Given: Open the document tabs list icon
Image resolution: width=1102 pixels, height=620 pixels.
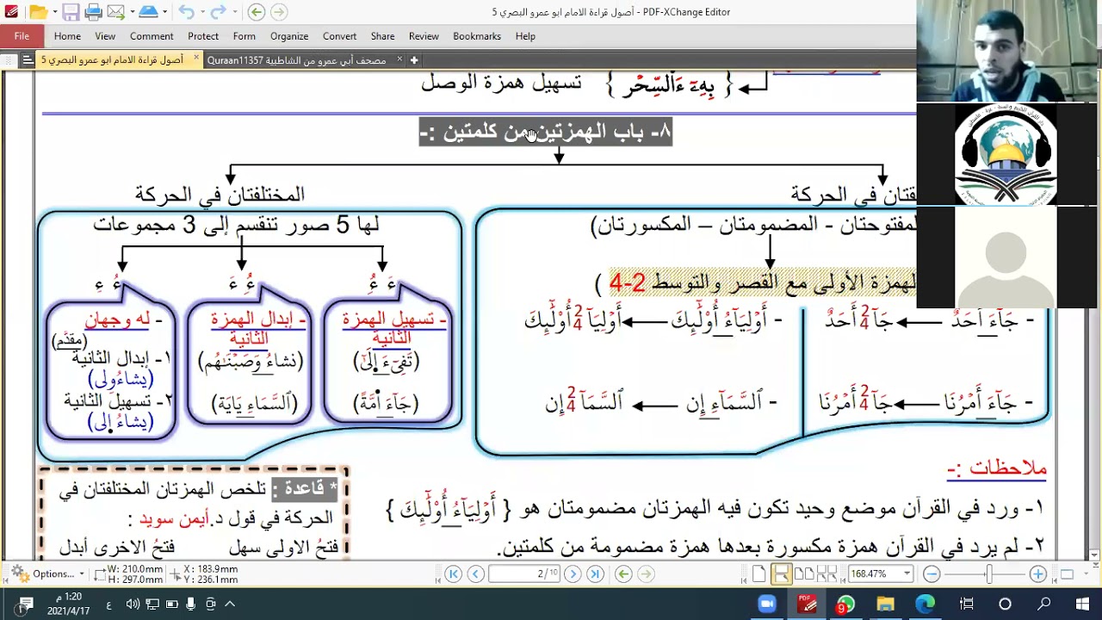Looking at the screenshot, I should [x=28, y=60].
